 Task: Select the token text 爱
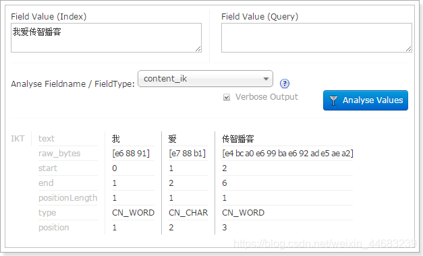[173, 139]
